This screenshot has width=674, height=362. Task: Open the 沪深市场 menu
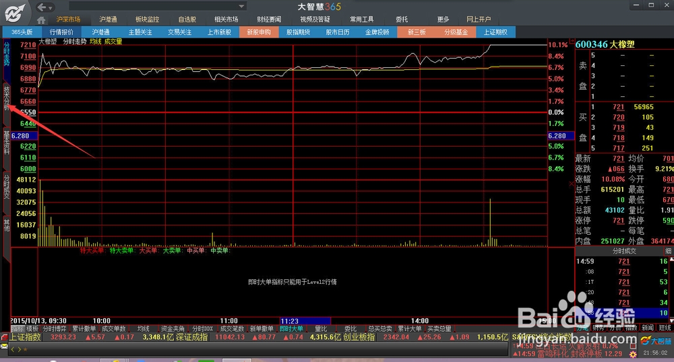coord(68,20)
